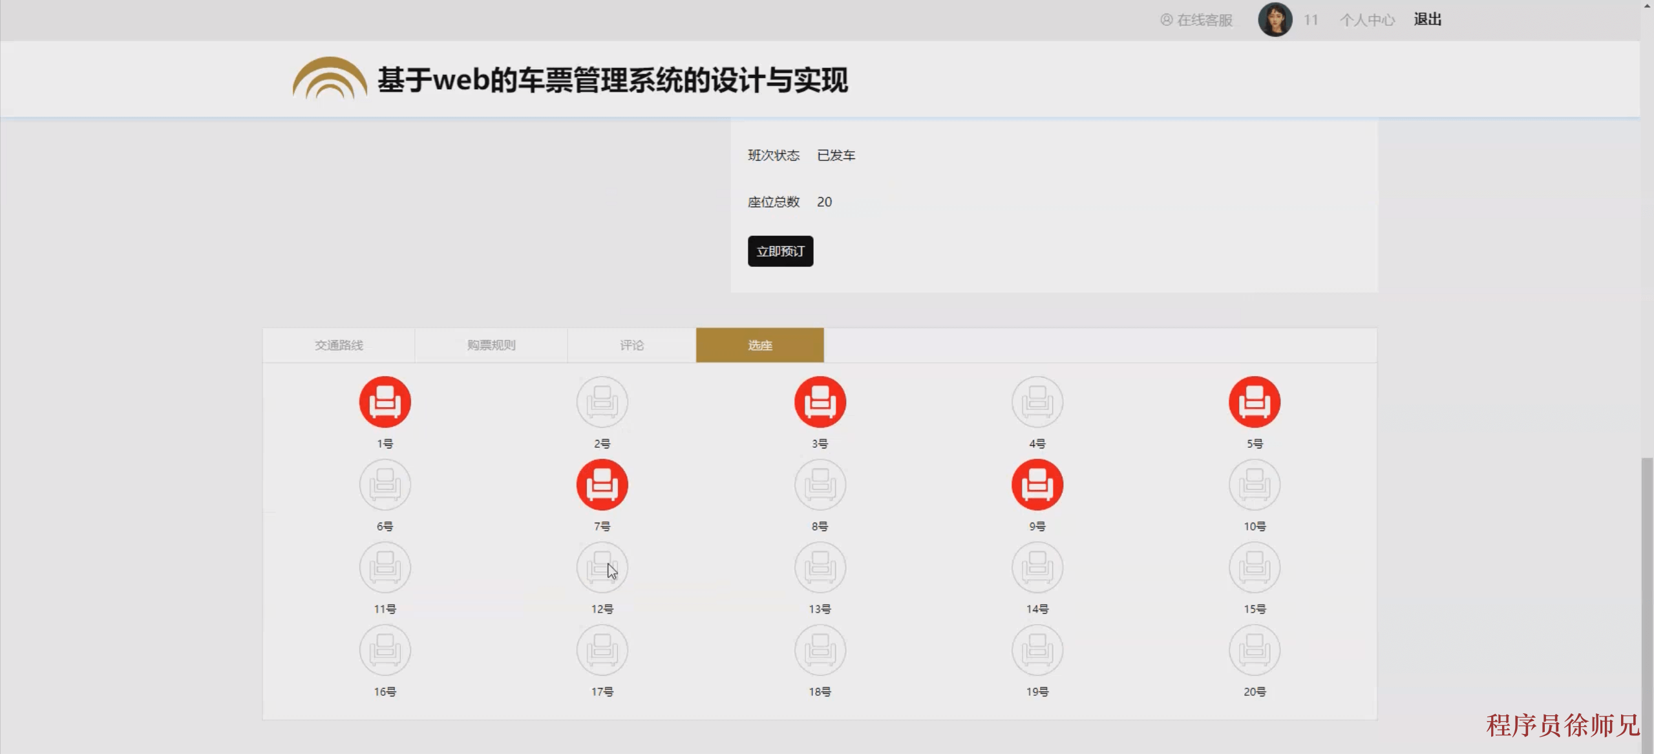Select seat 20号 in the last row
Screen dimensions: 1654x754
pyautogui.click(x=1254, y=649)
